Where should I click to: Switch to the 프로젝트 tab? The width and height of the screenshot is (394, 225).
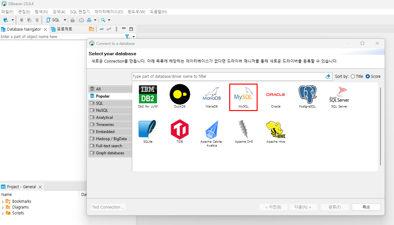tap(62, 29)
